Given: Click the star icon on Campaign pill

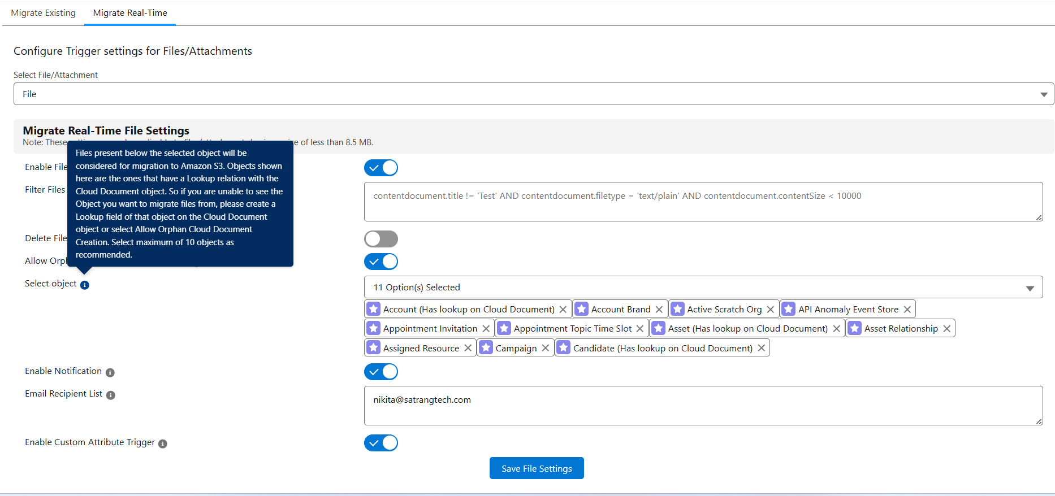Looking at the screenshot, I should pos(486,347).
